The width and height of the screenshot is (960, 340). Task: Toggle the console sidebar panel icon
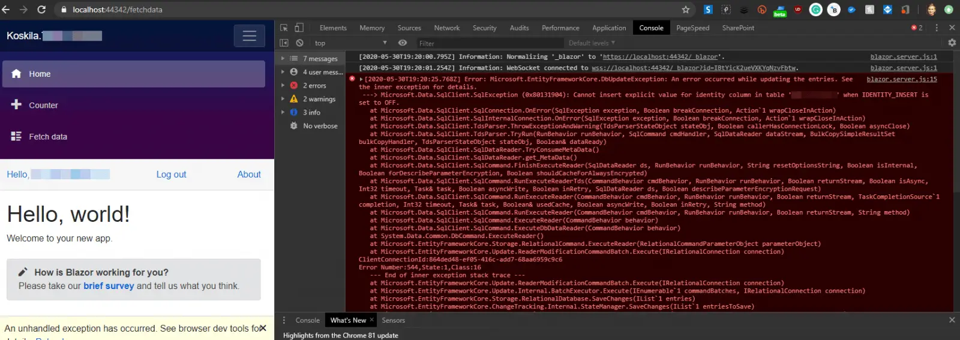point(284,43)
